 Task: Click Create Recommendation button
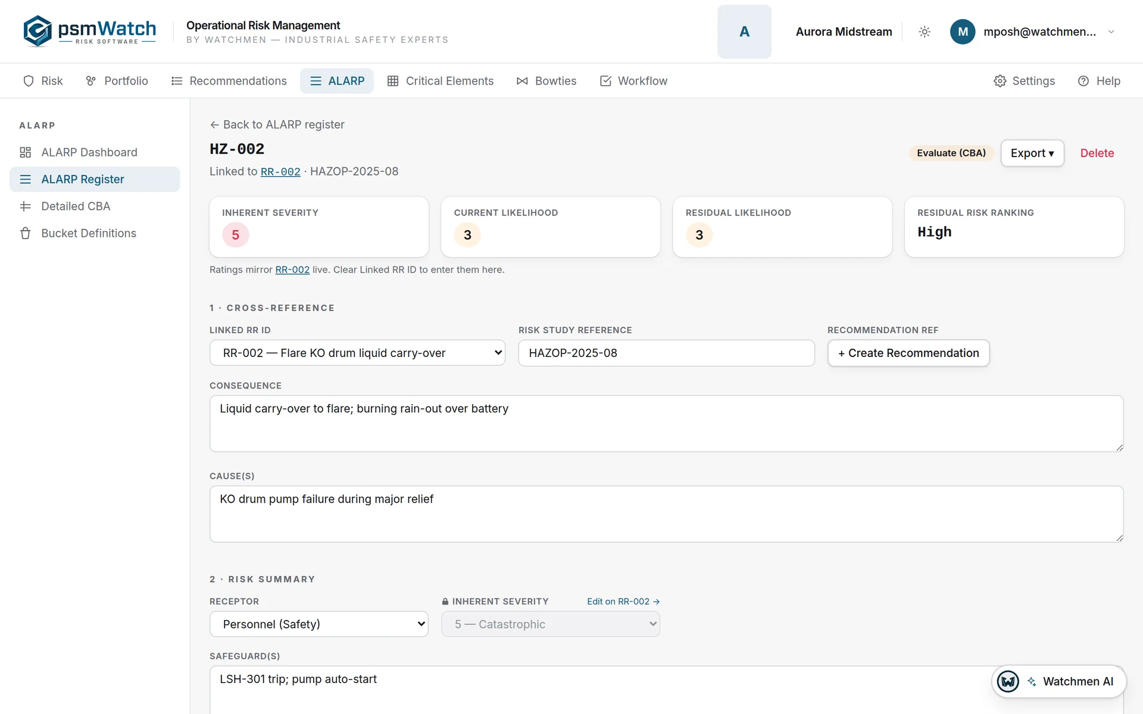click(x=908, y=353)
